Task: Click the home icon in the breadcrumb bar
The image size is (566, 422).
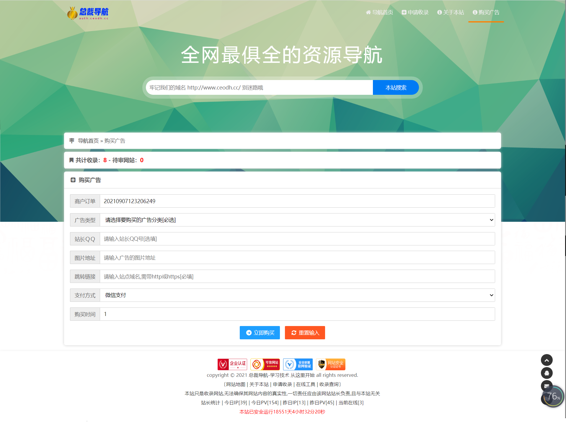Action: tap(72, 141)
